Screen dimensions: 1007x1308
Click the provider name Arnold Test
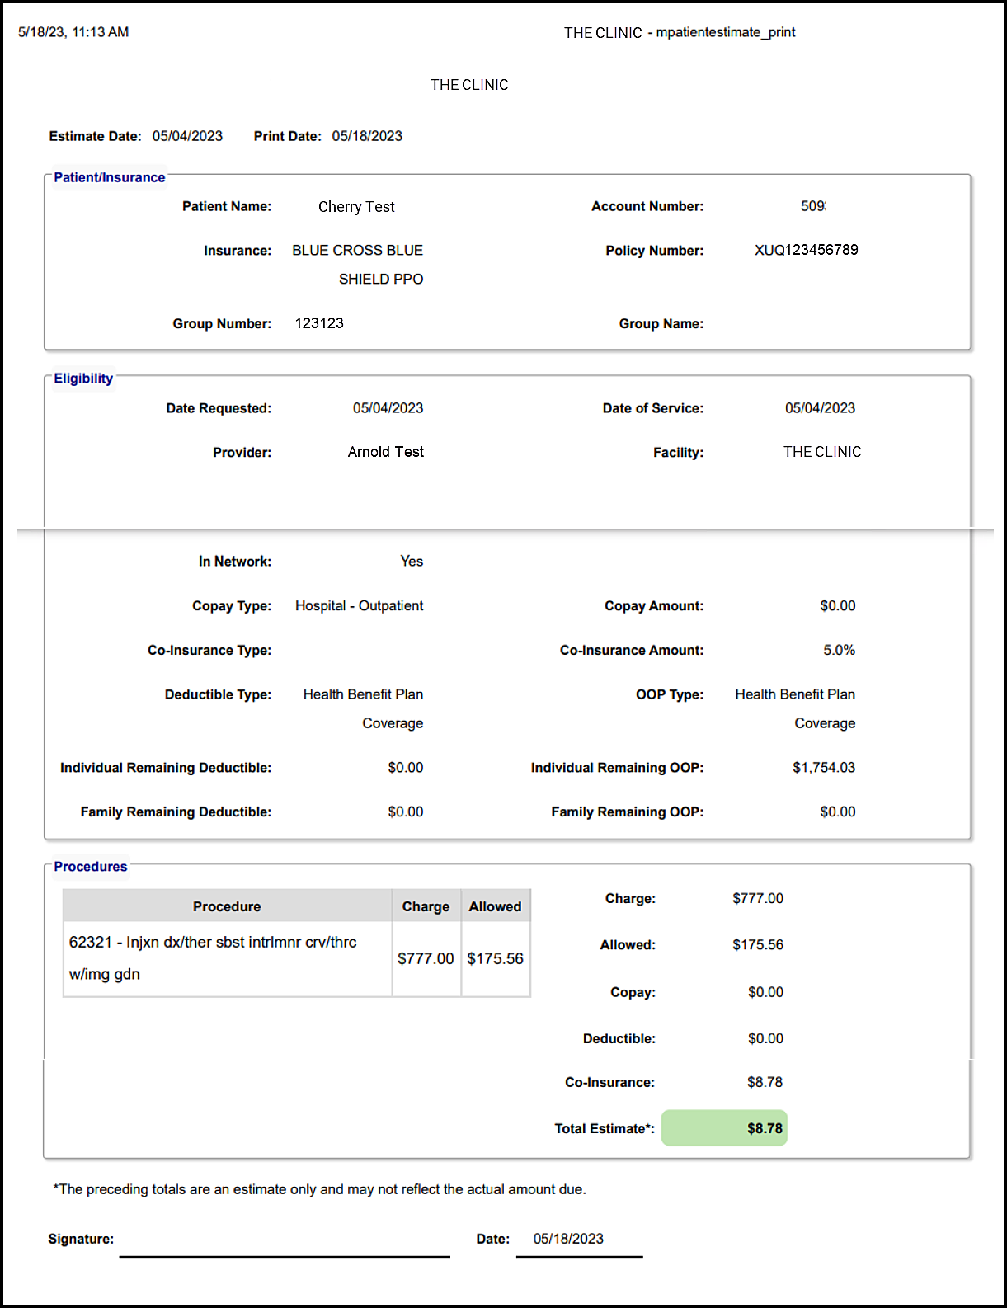pyautogui.click(x=385, y=452)
